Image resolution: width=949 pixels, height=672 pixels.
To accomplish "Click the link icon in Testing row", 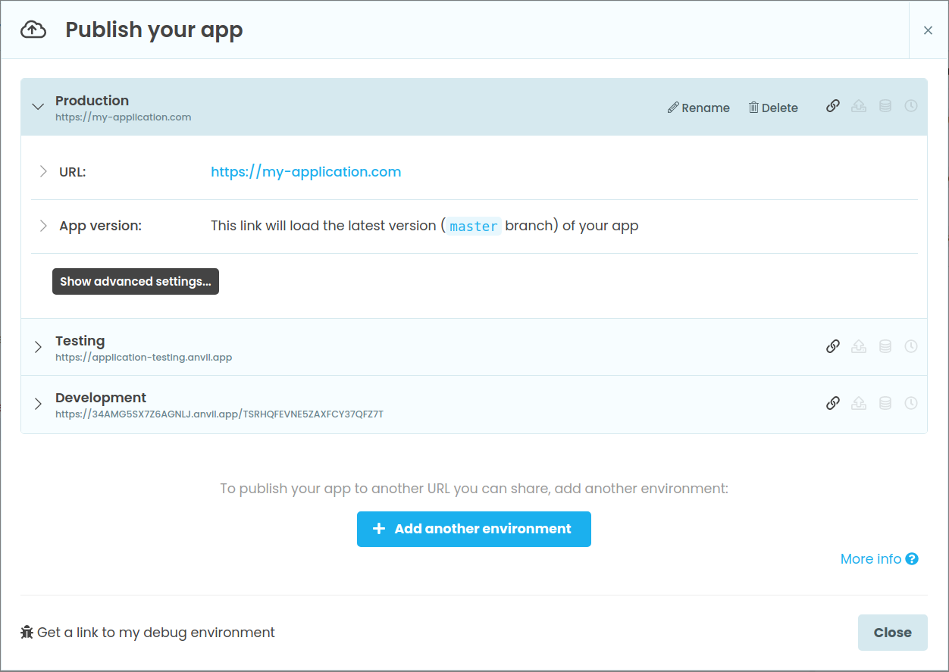I will click(x=832, y=346).
